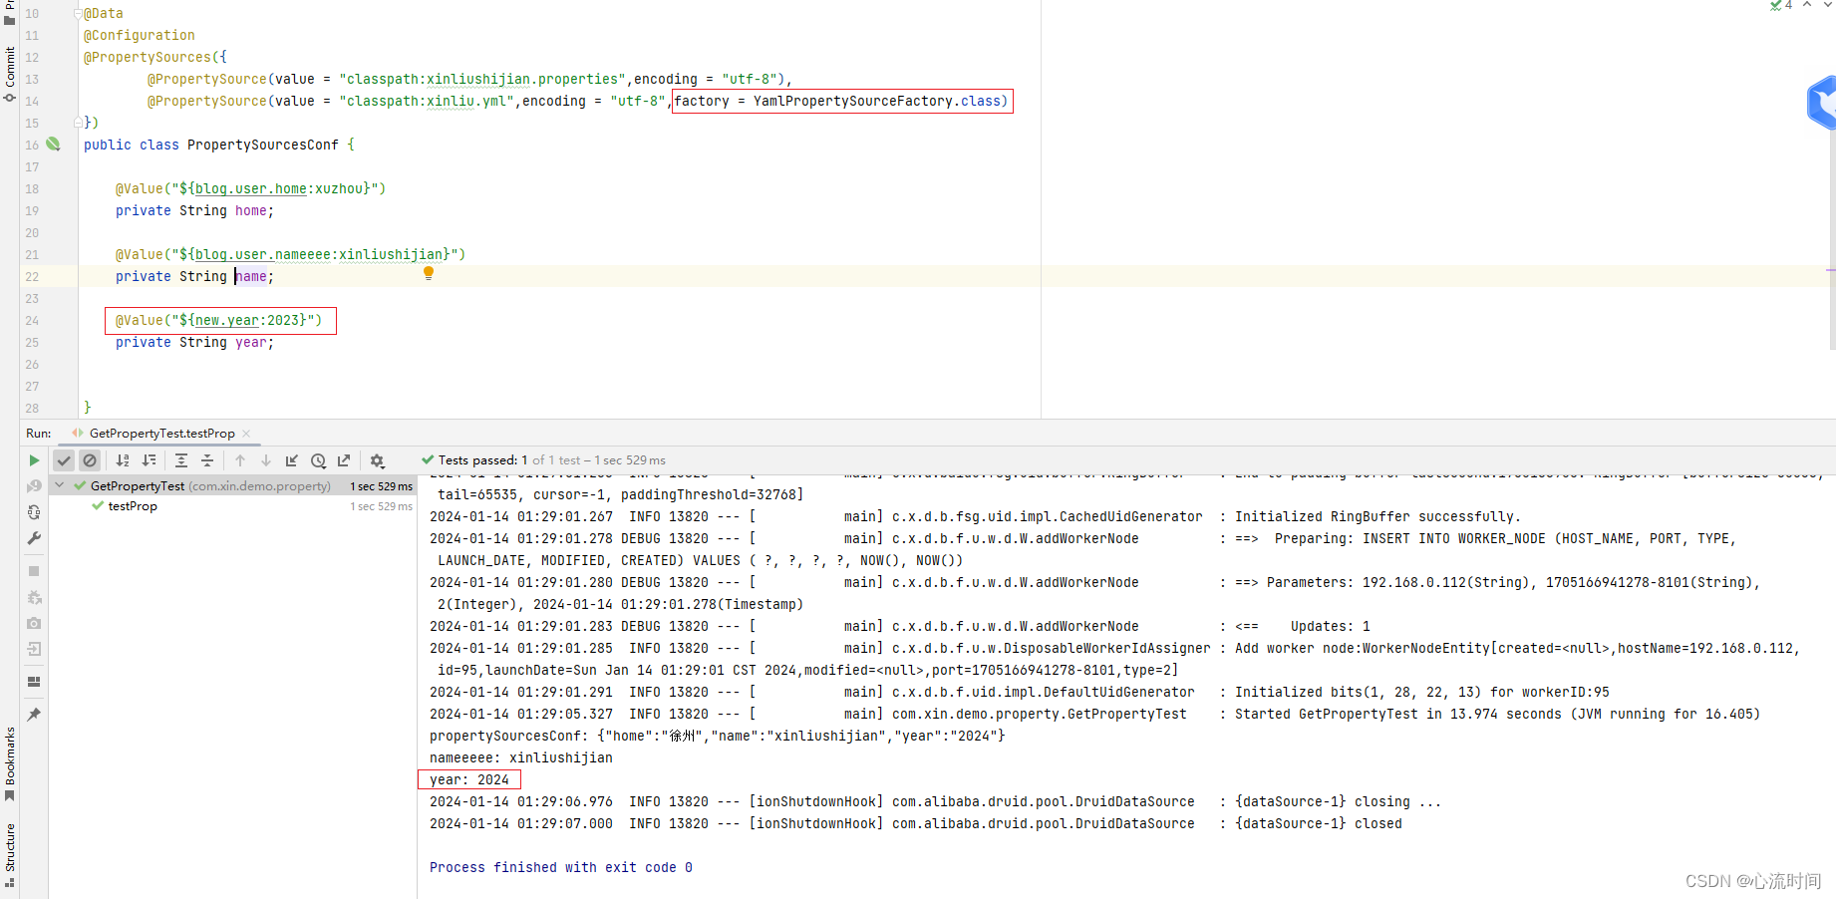
Task: Click the restore layout icon
Action: 34,682
